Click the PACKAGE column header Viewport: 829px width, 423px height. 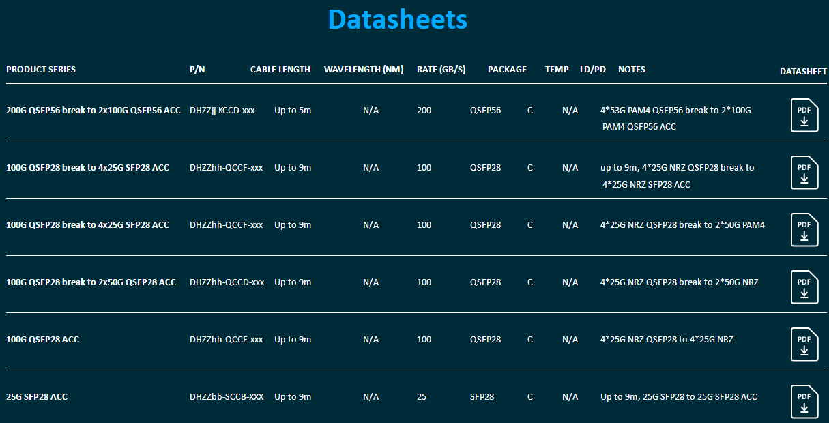507,70
